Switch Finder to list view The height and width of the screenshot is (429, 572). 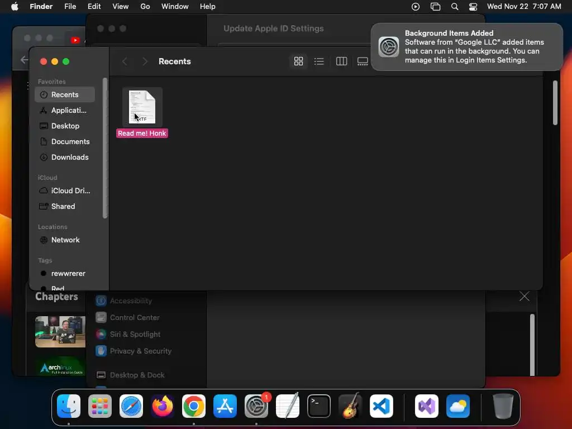click(x=319, y=61)
